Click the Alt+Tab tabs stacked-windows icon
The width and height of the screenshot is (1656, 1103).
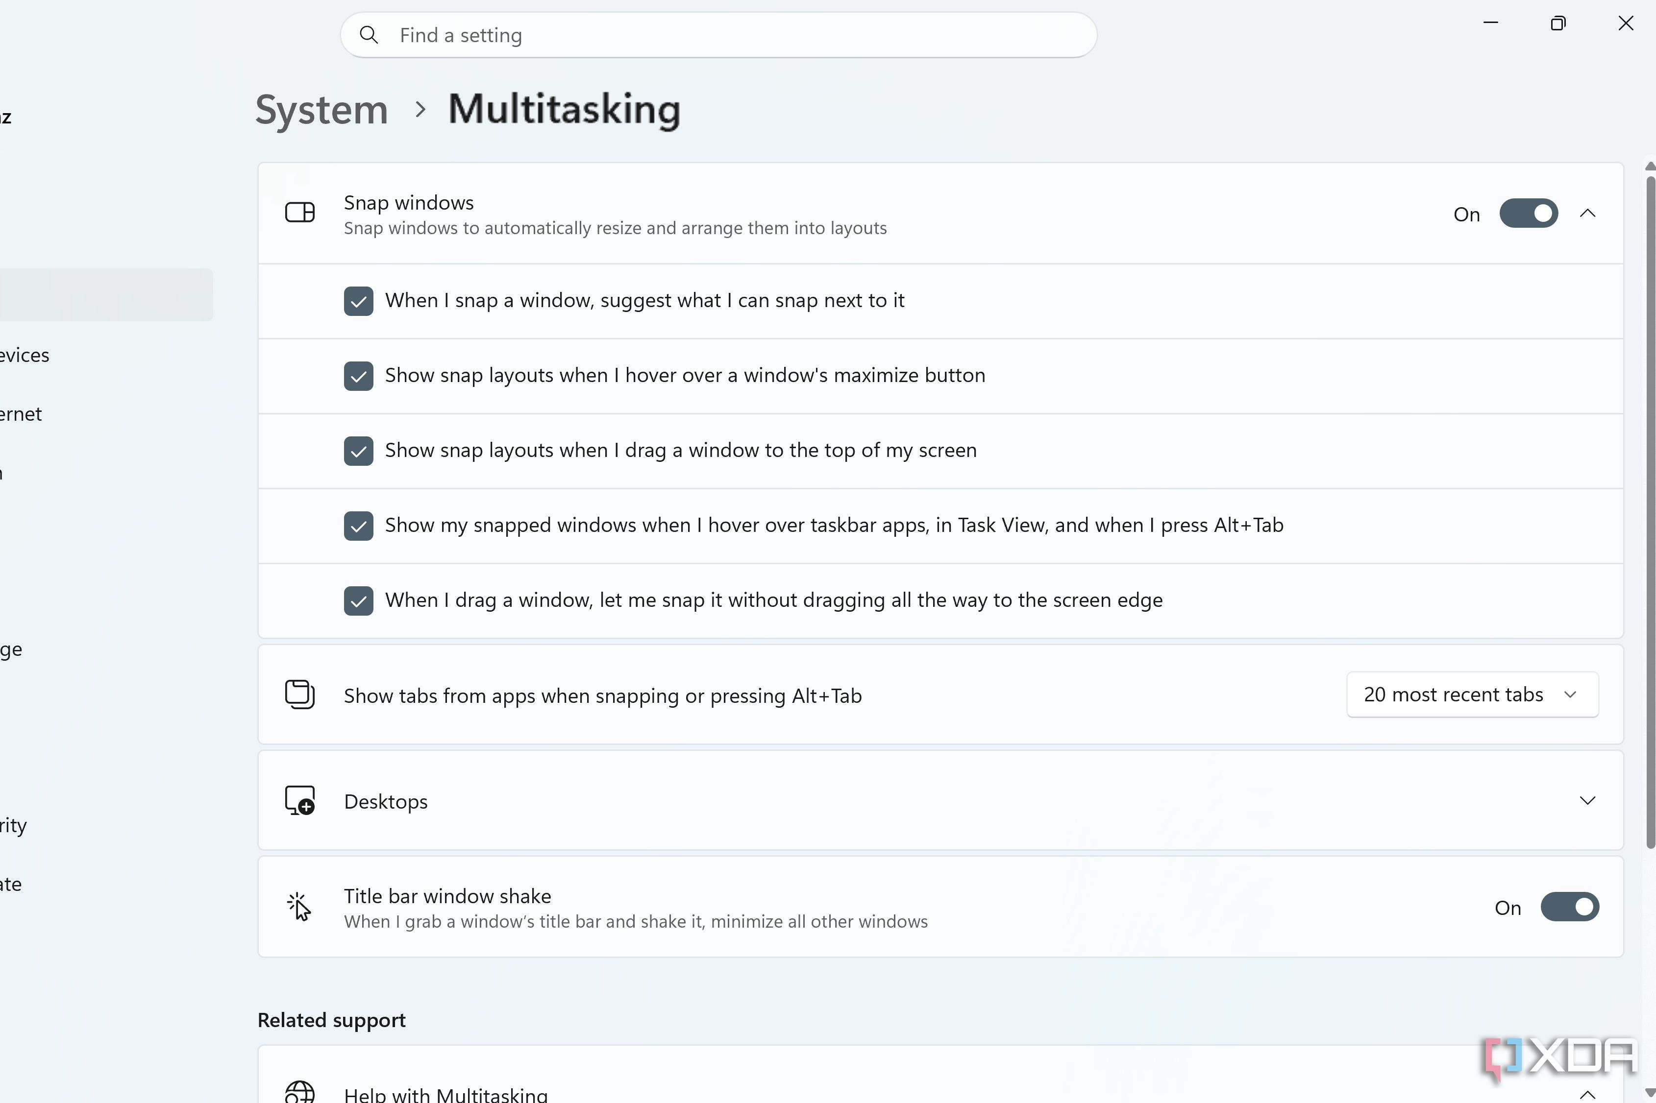299,695
